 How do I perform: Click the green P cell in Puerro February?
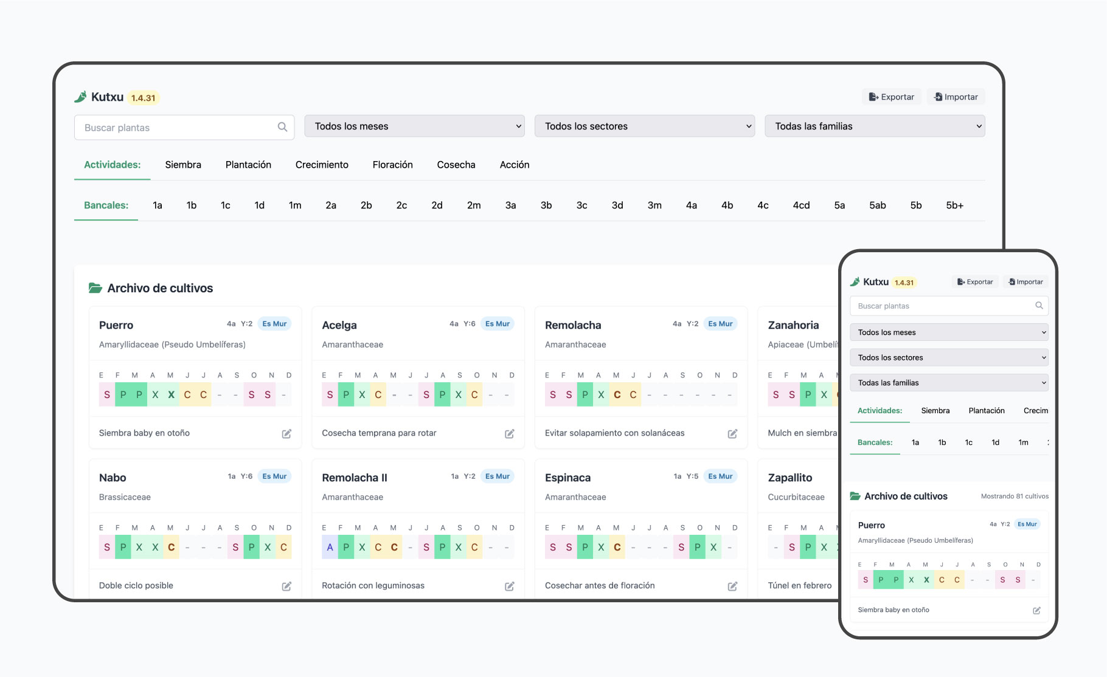tap(123, 394)
